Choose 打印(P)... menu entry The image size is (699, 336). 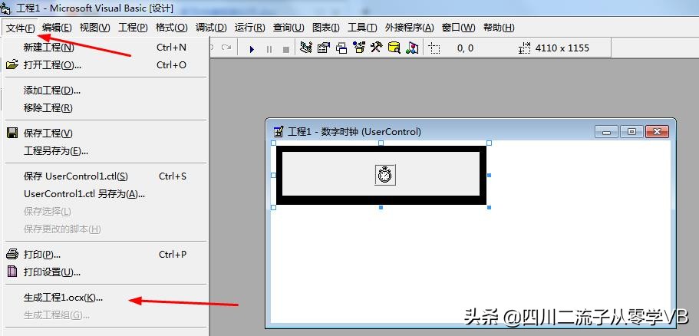(106, 255)
